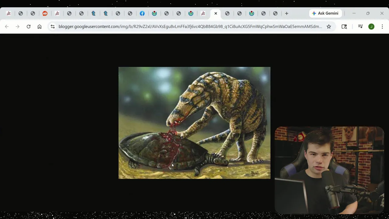
Task: Switch to the last globe tab before plus
Action: tap(275, 13)
